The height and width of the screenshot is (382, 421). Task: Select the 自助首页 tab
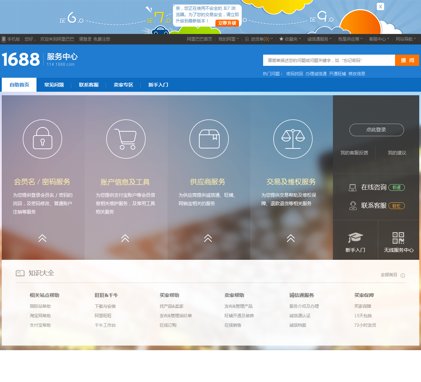pos(19,85)
